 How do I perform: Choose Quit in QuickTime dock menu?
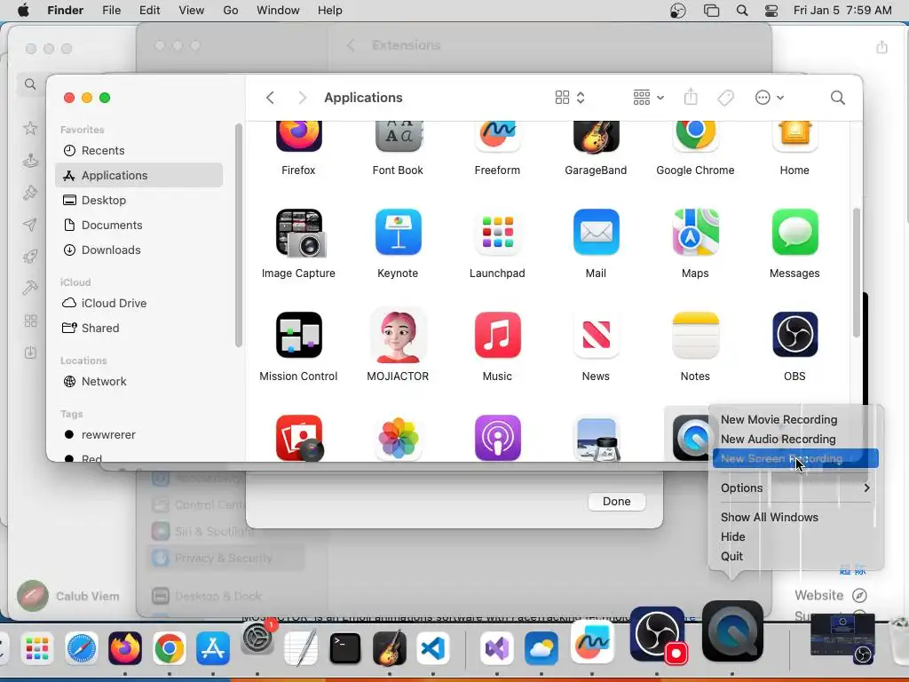point(731,556)
